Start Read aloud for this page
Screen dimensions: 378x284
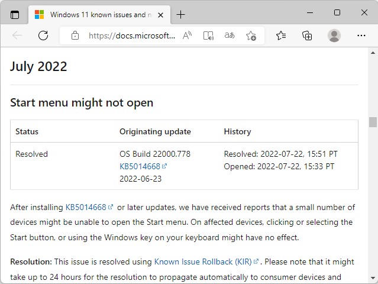[188, 35]
